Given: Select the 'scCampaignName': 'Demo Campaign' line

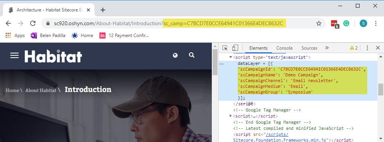Looking at the screenshot, I should (280, 75).
